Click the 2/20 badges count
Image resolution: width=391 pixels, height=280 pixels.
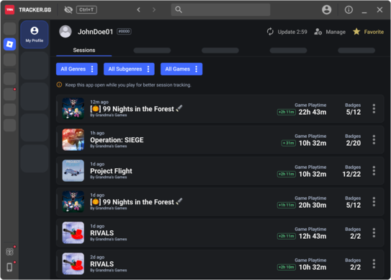(354, 144)
